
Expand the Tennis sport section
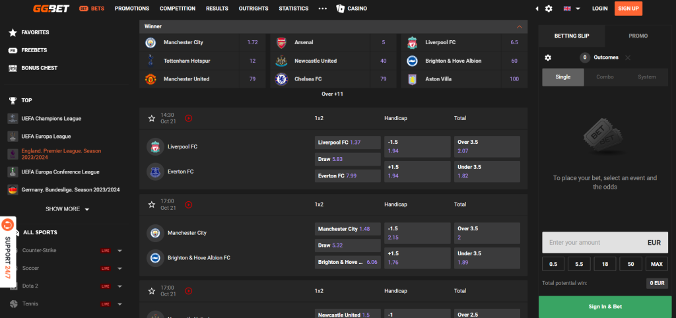120,303
